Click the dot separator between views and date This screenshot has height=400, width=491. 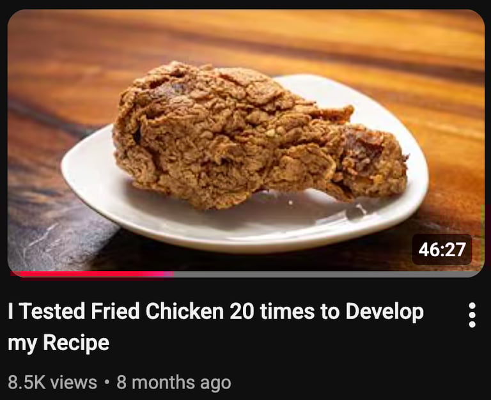(107, 382)
